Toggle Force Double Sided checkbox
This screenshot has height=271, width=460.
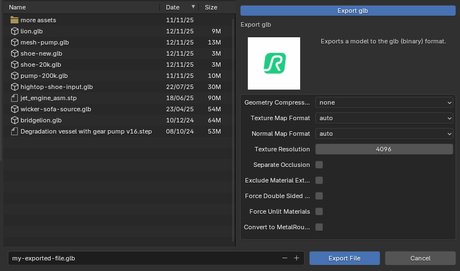(x=319, y=196)
